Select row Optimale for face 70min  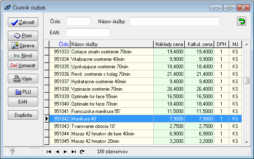(x=145, y=104)
